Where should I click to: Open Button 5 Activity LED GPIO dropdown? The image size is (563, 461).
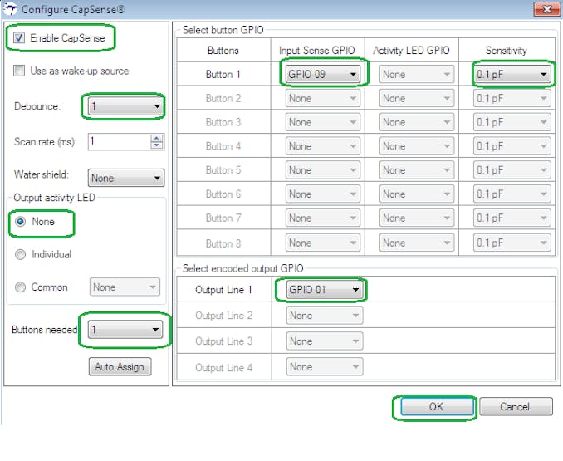pos(417,169)
